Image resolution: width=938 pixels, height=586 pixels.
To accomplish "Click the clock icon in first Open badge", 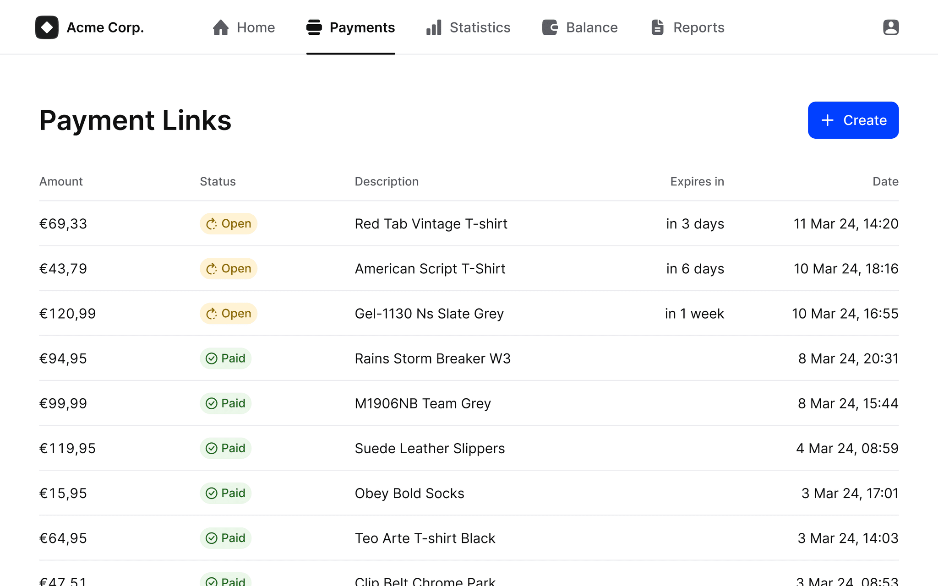I will tap(212, 224).
